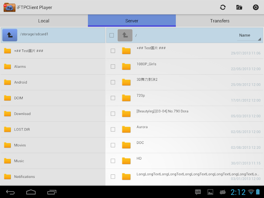Open server 720p folder icon
This screenshot has height=198, width=264.
tap(126, 98)
